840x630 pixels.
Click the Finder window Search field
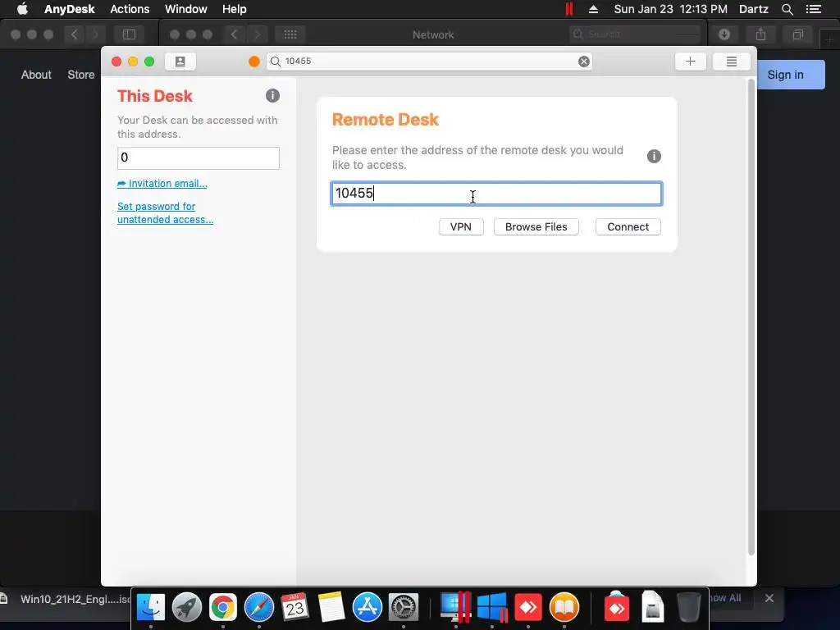[x=635, y=34]
